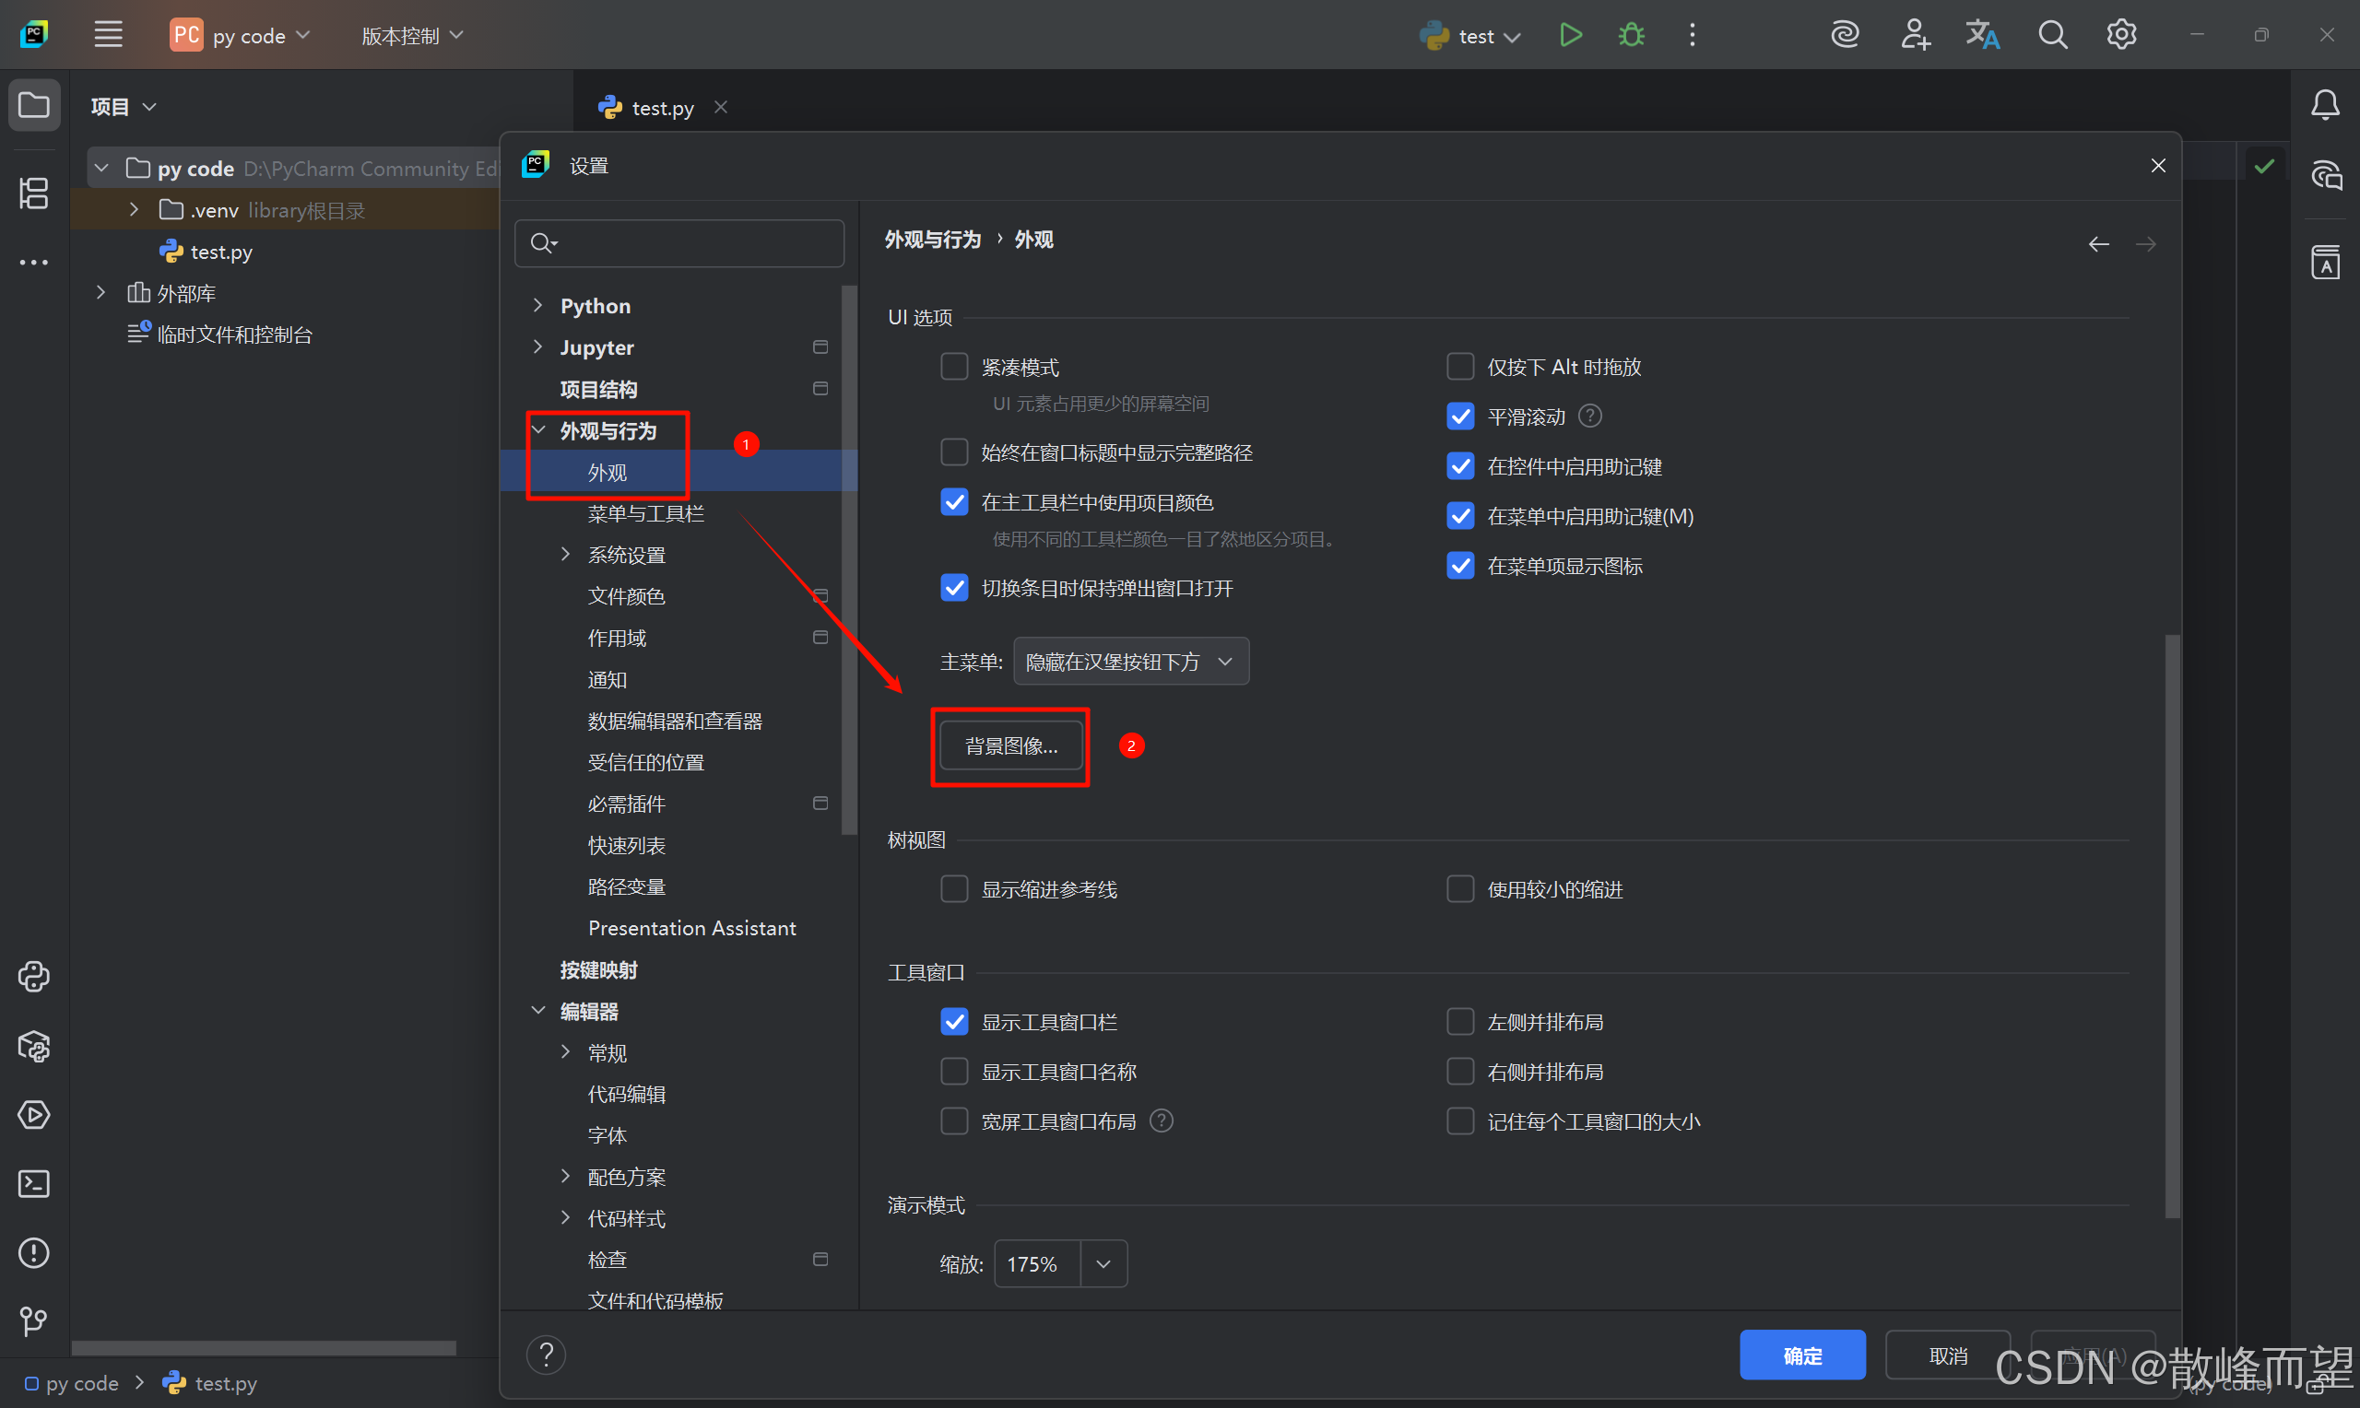
Task: Click the Search Everywhere magnifier icon
Action: pyautogui.click(x=2052, y=35)
